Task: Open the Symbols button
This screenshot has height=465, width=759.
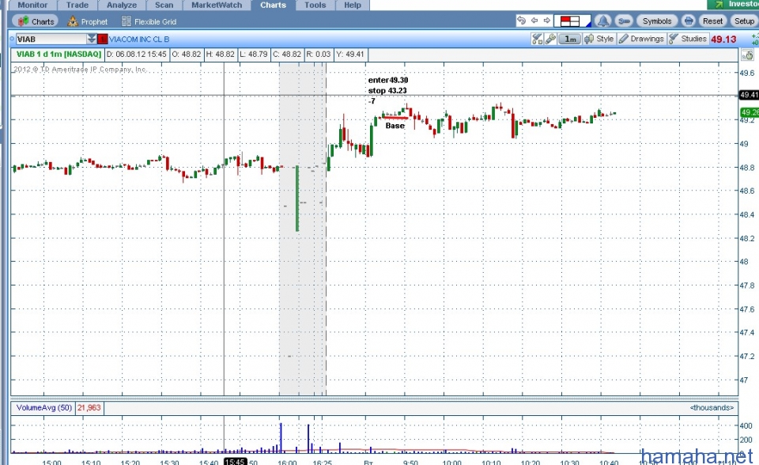Action: [x=657, y=21]
